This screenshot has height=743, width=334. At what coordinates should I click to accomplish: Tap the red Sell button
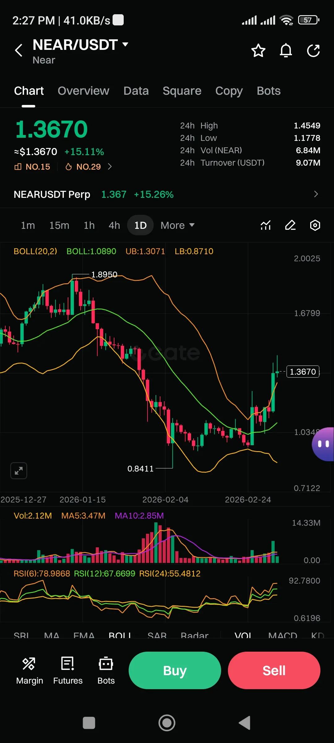pos(274,671)
